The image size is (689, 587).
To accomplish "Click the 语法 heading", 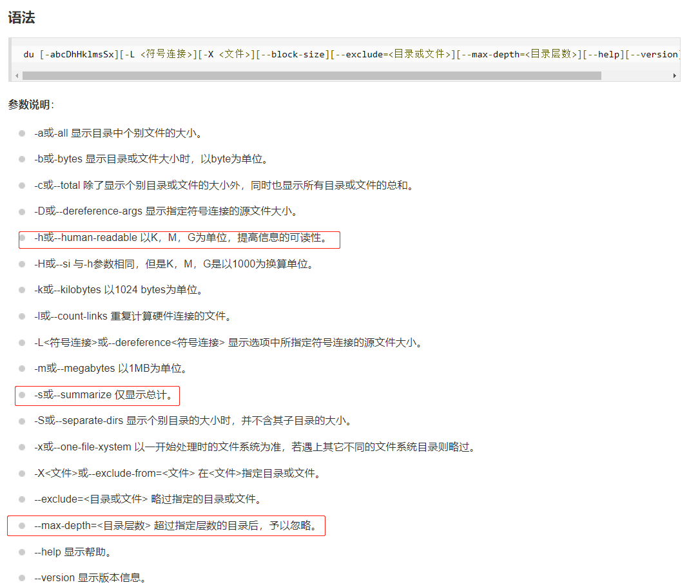I will pos(21,17).
